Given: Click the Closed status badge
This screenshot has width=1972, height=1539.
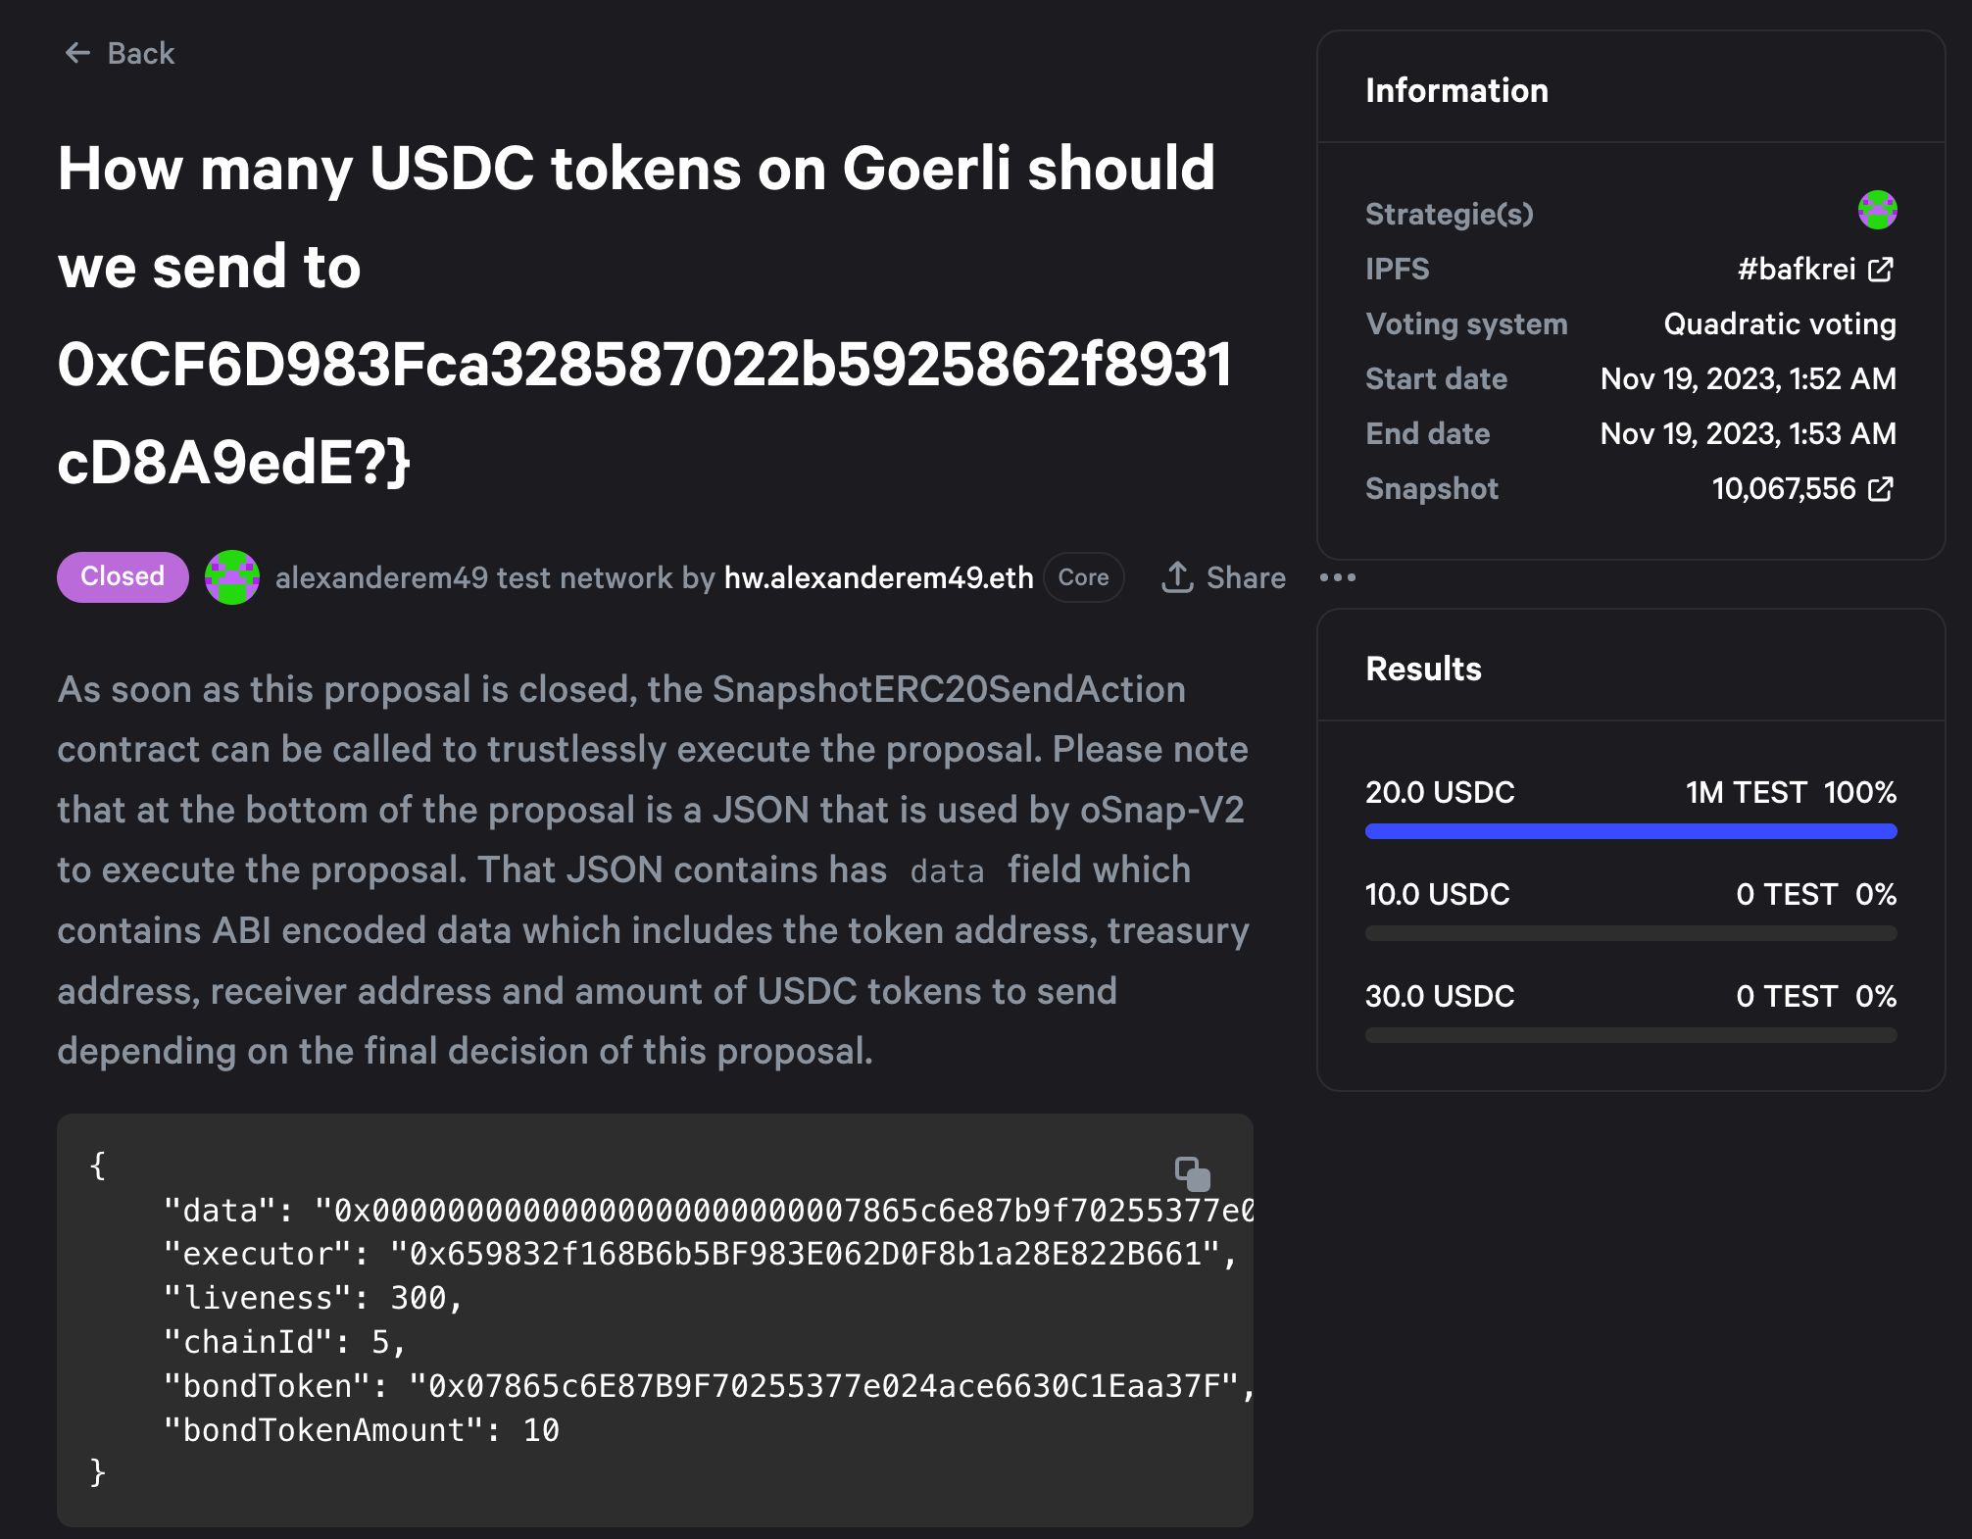Looking at the screenshot, I should coord(123,576).
